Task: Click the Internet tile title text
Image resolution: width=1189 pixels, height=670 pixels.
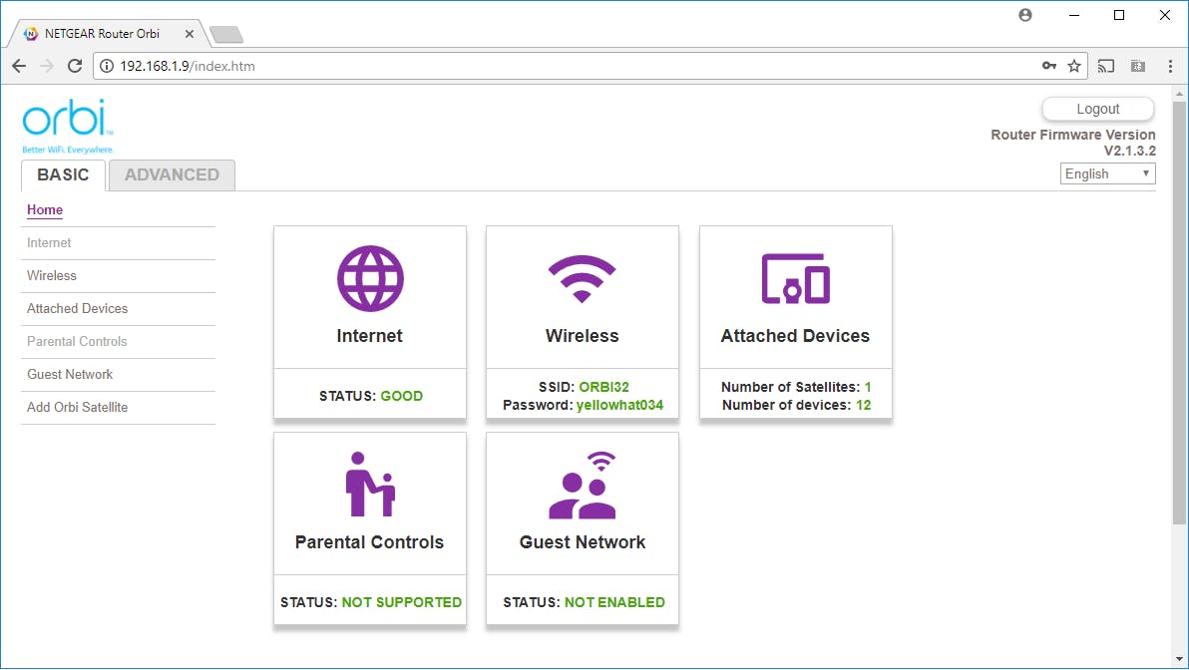Action: tap(369, 336)
